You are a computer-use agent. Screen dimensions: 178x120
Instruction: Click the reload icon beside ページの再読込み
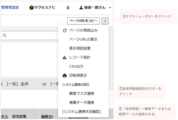pyautogui.click(x=65, y=30)
